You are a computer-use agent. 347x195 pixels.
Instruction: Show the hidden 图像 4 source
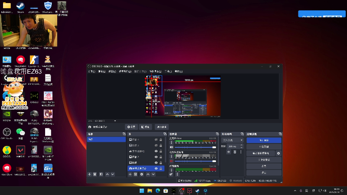[156, 140]
